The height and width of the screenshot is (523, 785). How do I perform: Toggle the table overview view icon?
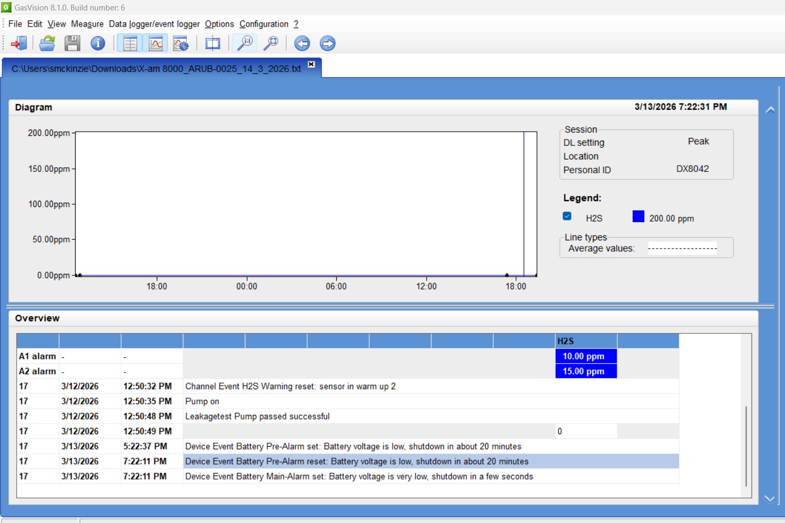click(x=130, y=43)
